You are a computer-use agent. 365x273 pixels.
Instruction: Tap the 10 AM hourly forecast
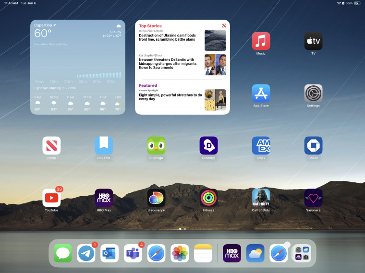[x=54, y=103]
